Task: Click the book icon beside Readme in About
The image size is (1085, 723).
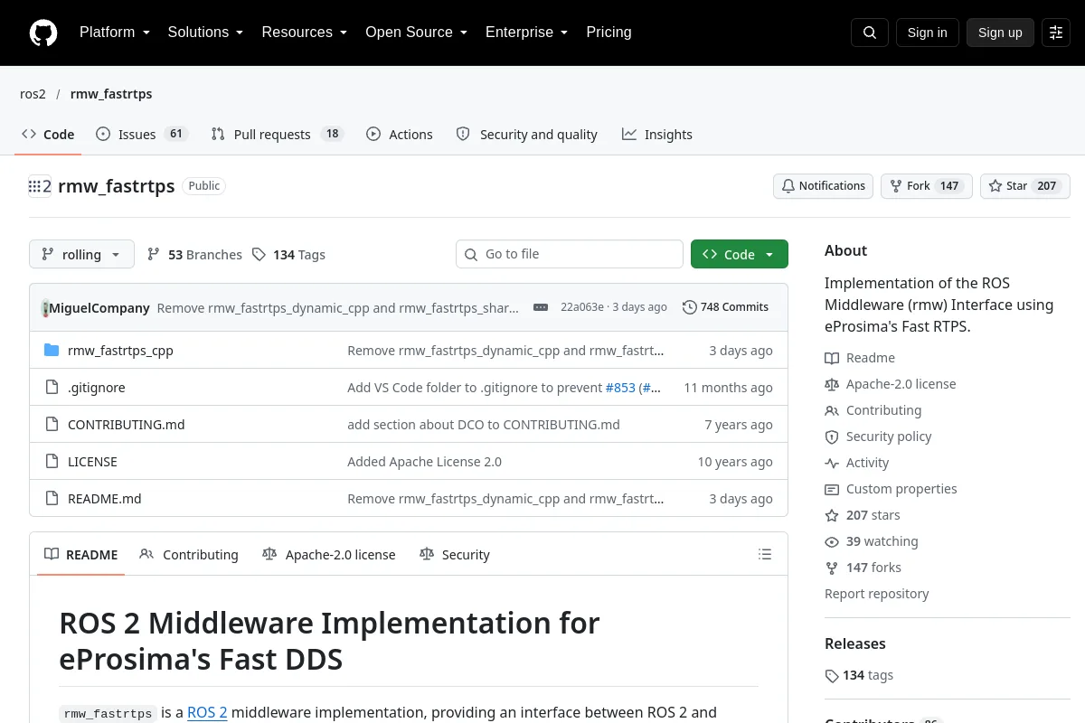Action: pos(832,359)
